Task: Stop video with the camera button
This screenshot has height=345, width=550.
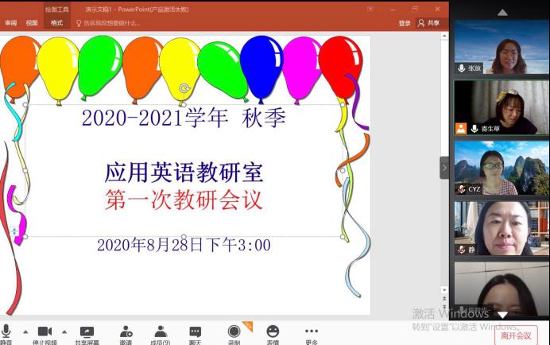Action: [x=45, y=332]
